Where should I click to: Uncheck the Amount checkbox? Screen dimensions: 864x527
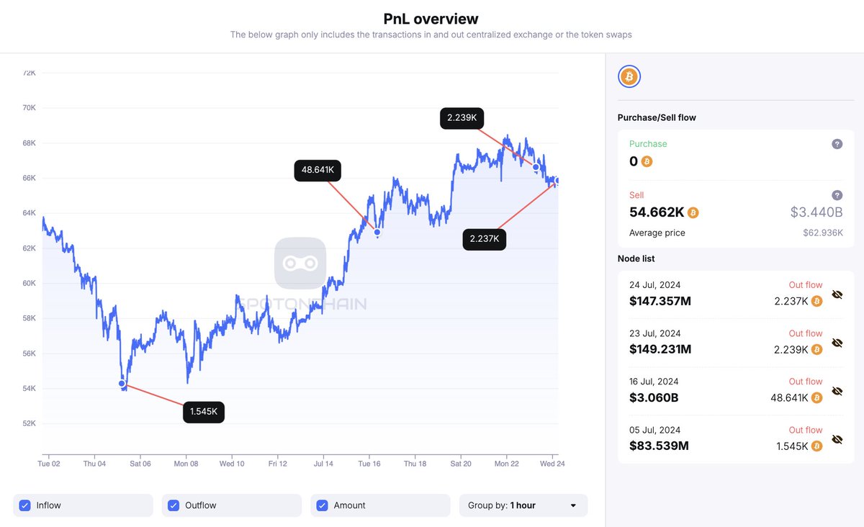coord(323,505)
